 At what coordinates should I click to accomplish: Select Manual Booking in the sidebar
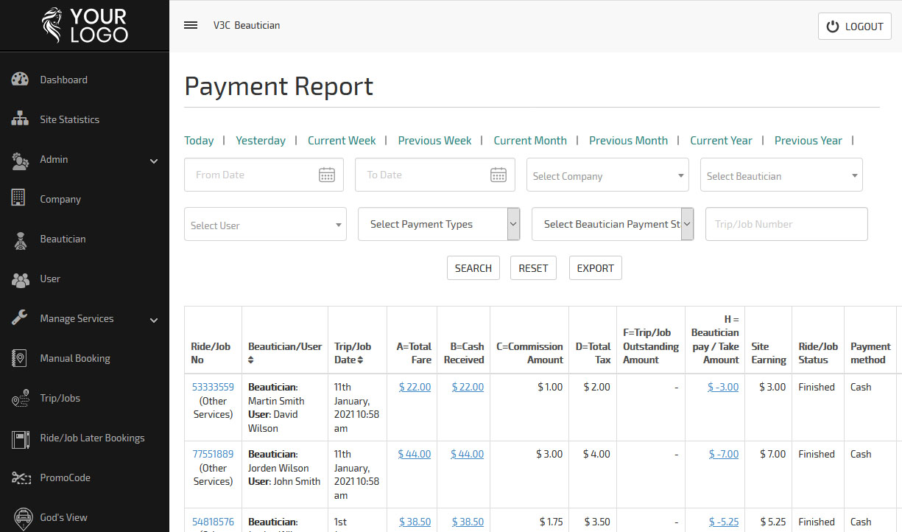pyautogui.click(x=75, y=358)
